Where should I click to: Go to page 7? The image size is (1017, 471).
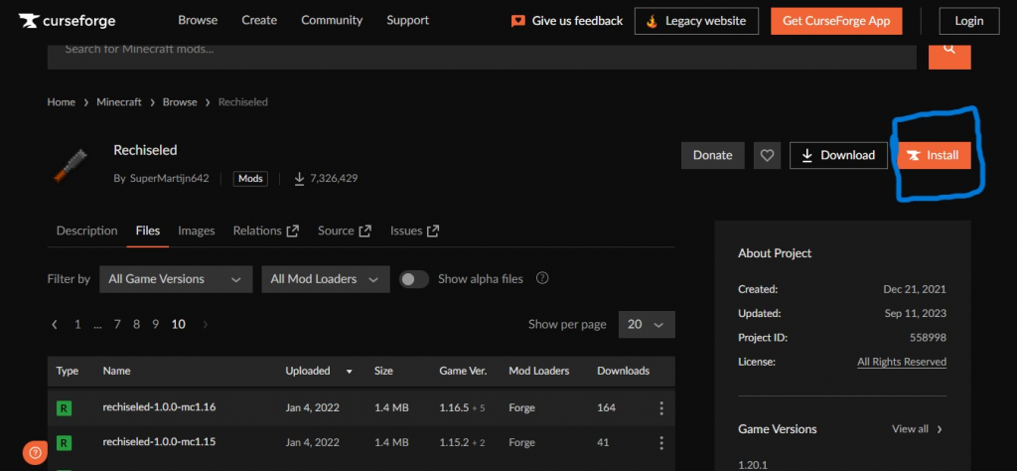click(117, 324)
